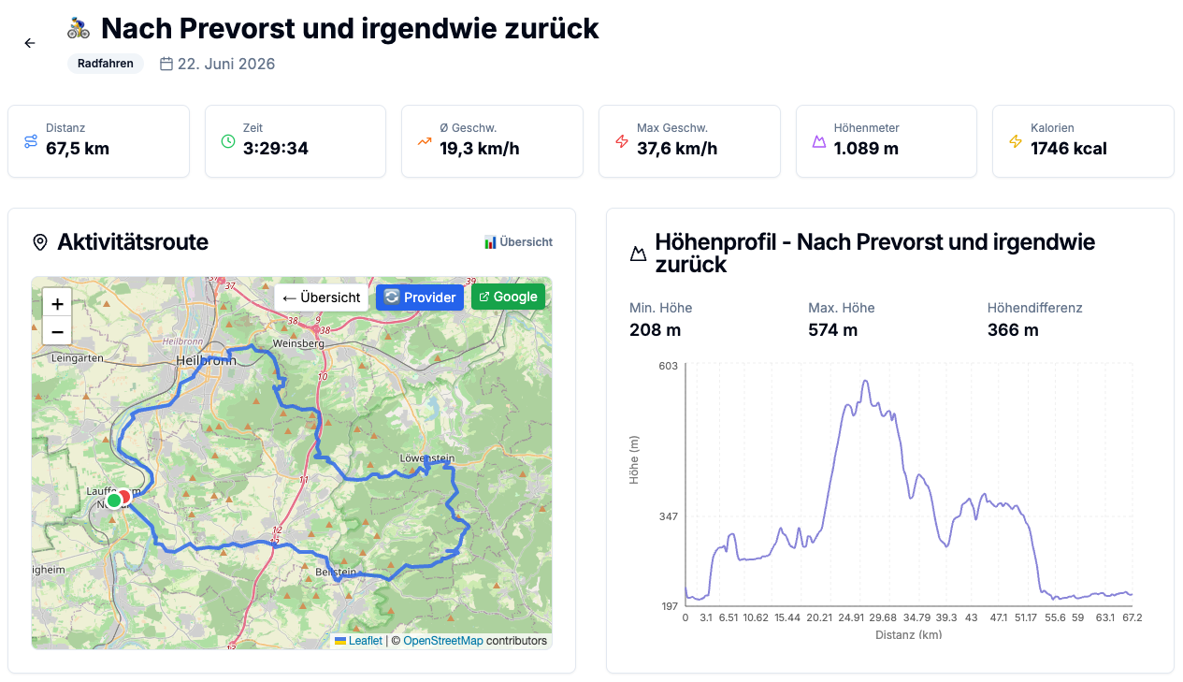
Task: Click the Distanz (km) axis label
Action: 908,634
